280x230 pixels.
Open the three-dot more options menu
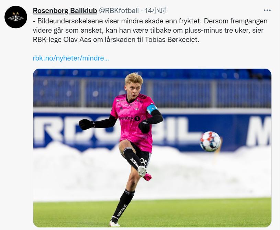pyautogui.click(x=267, y=10)
